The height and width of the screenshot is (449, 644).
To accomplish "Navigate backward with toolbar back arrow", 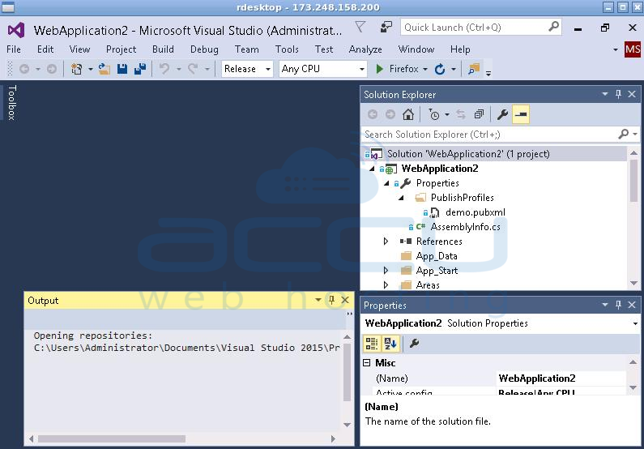I will pyautogui.click(x=24, y=69).
